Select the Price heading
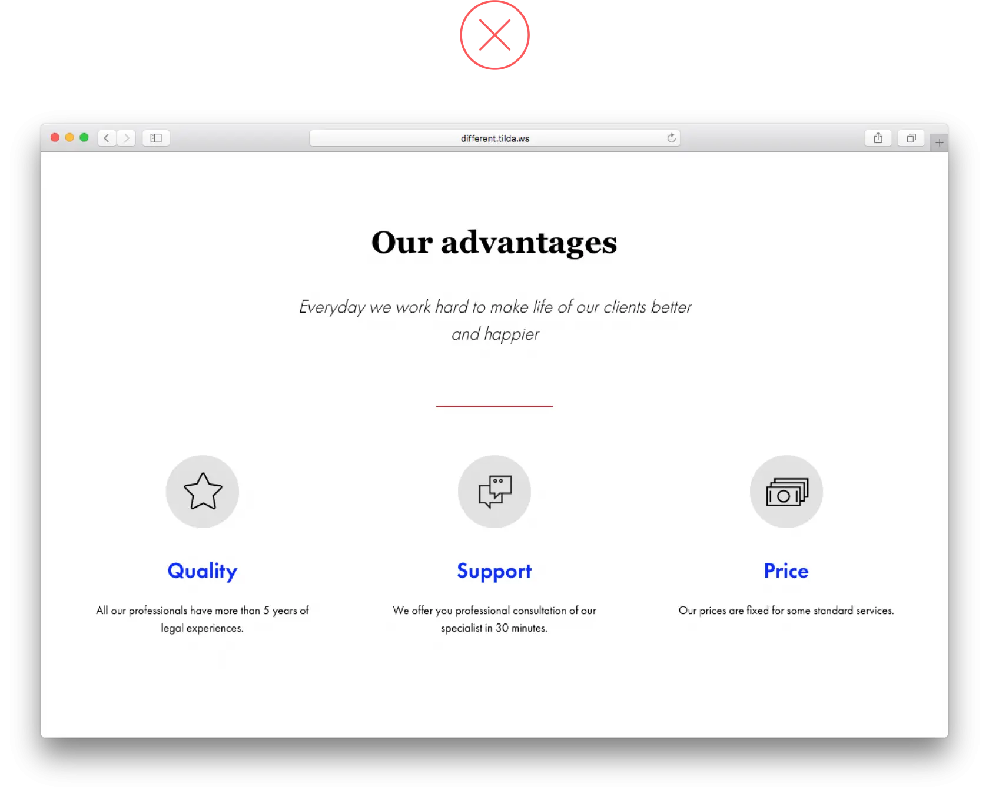Viewport: 989px width, 796px height. [x=786, y=571]
